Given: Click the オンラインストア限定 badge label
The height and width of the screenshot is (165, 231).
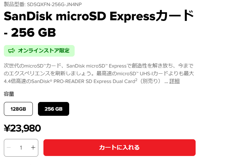Looking at the screenshot, I should 43,50.
